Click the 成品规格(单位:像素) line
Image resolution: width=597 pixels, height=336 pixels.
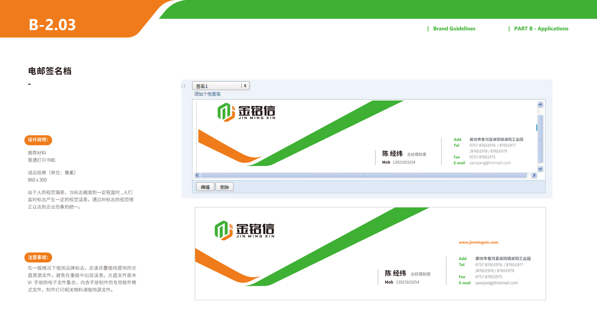[x=53, y=172]
